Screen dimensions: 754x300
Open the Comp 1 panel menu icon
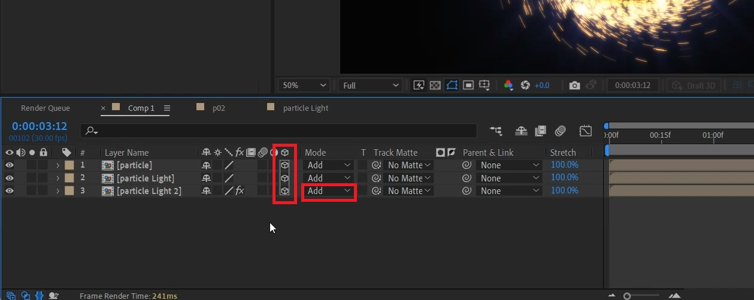tap(167, 108)
